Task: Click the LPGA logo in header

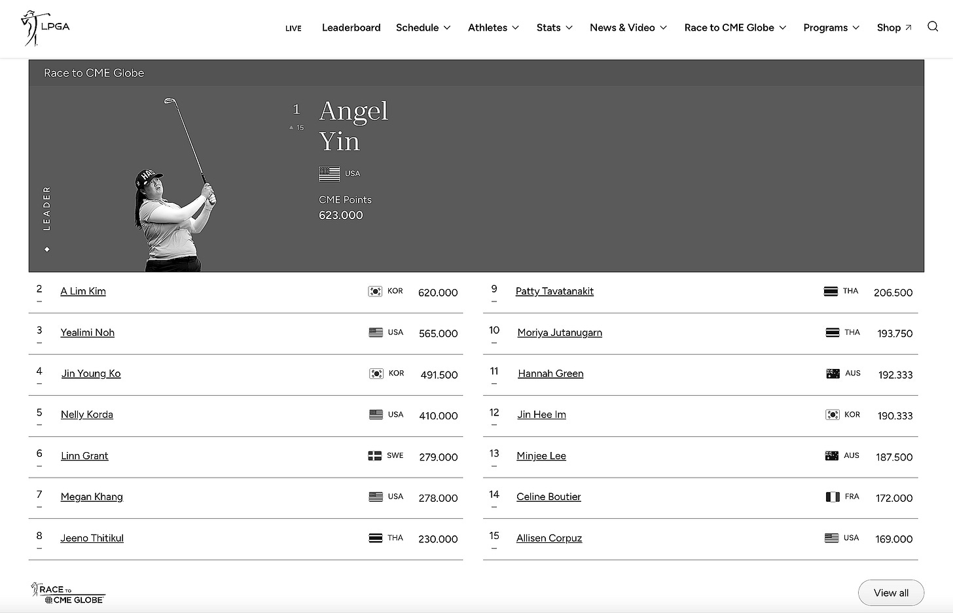Action: 45,28
